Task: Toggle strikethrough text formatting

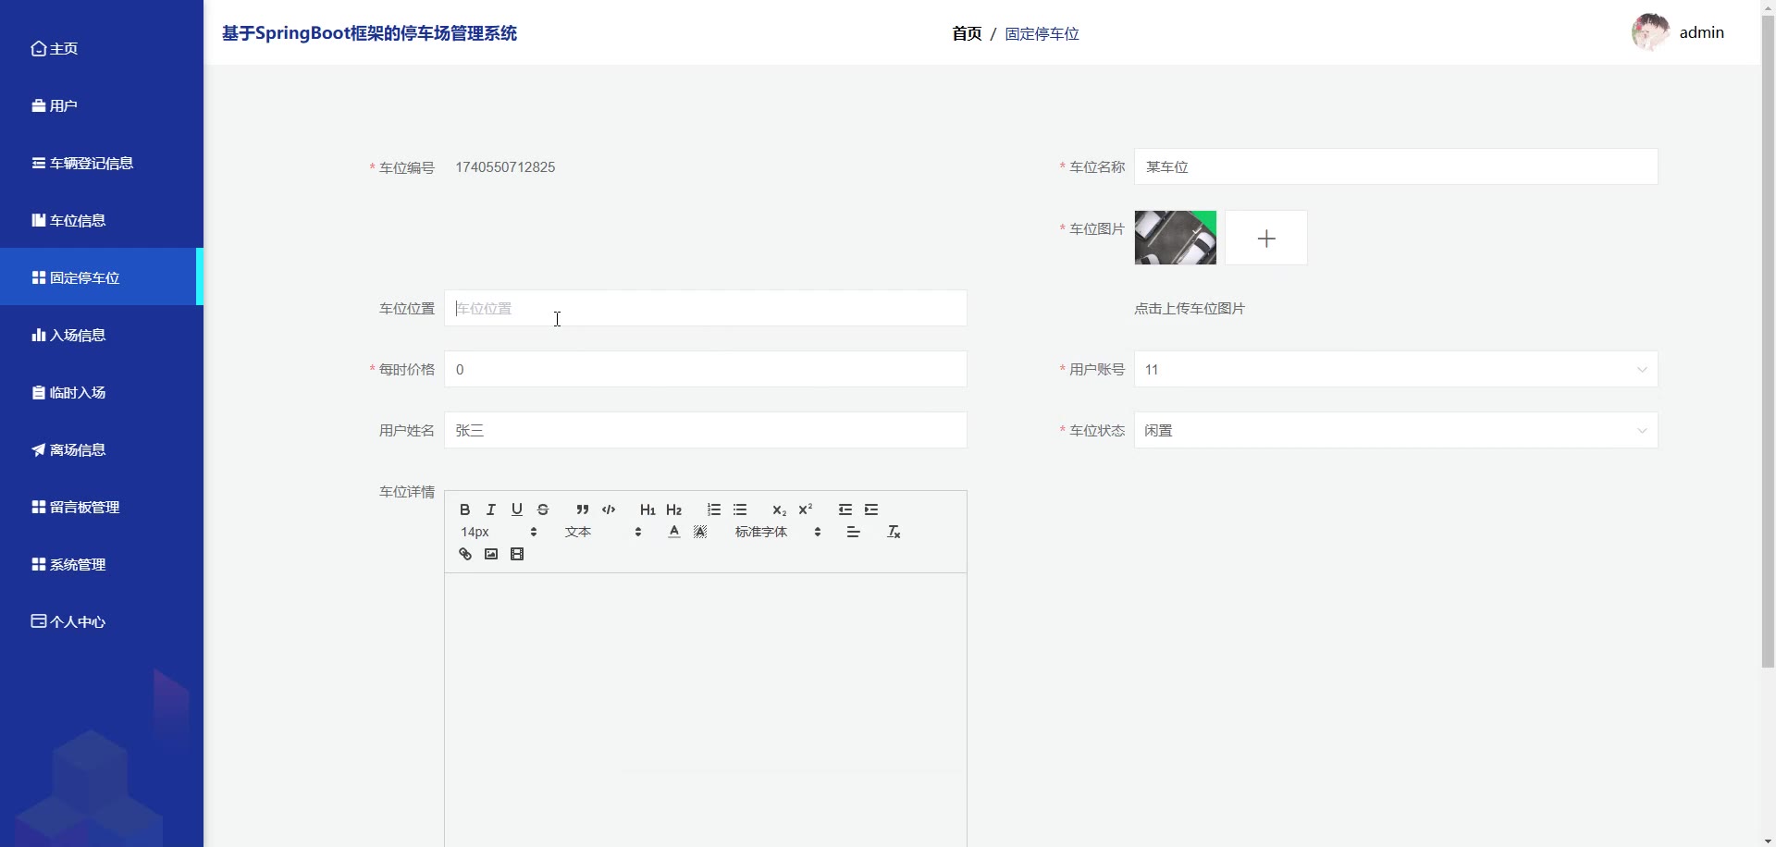Action: 543,509
